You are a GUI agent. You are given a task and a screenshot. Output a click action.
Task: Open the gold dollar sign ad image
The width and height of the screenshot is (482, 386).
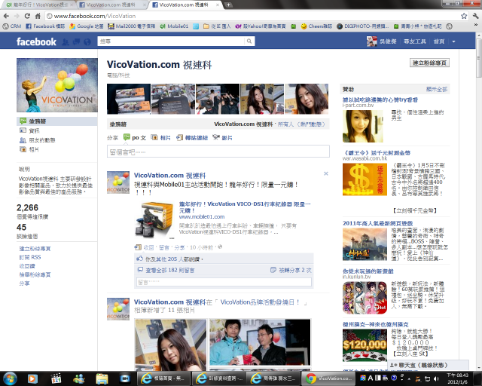coord(365,179)
